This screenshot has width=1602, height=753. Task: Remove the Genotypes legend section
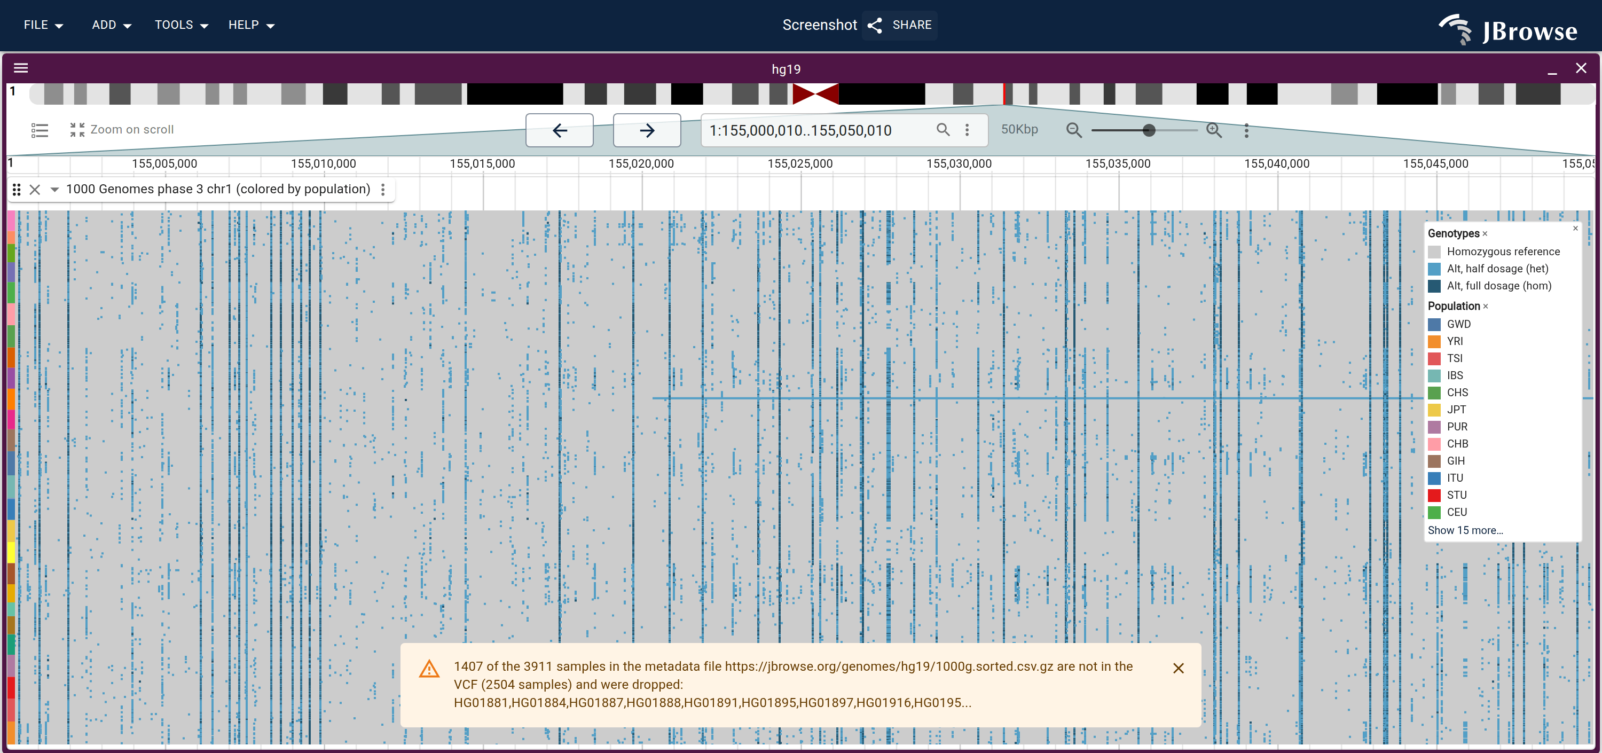pyautogui.click(x=1485, y=234)
